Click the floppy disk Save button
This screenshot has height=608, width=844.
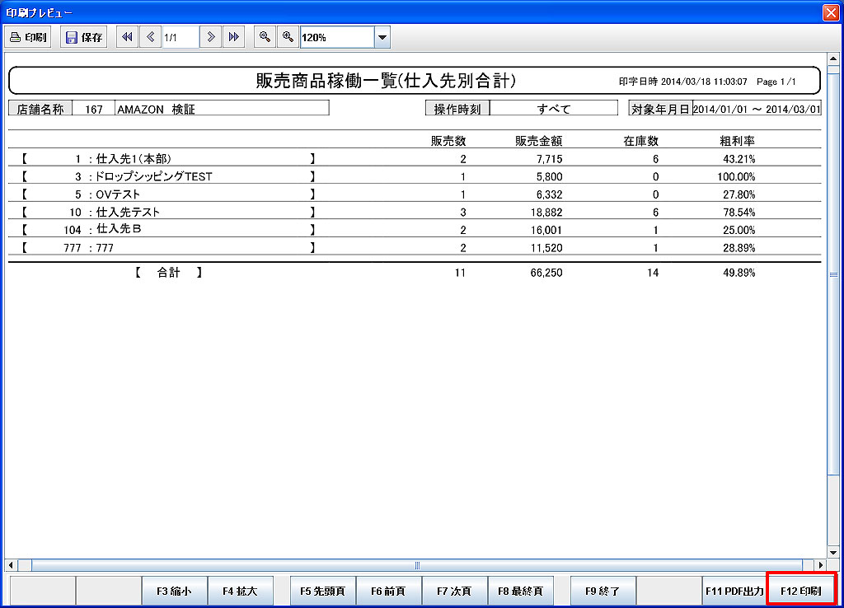coord(83,37)
